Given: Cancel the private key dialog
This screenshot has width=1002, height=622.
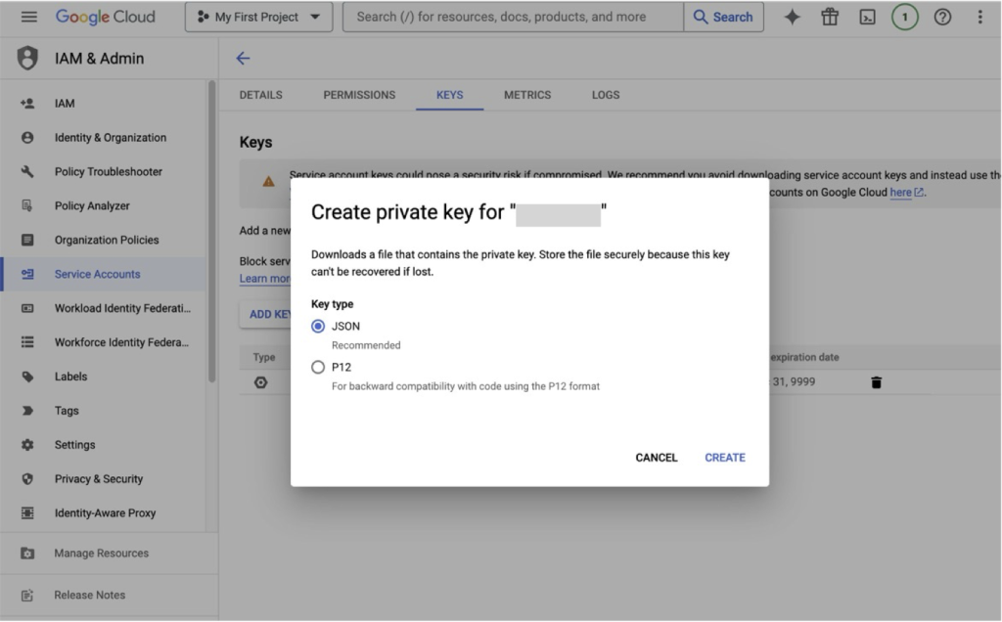Looking at the screenshot, I should click(656, 457).
